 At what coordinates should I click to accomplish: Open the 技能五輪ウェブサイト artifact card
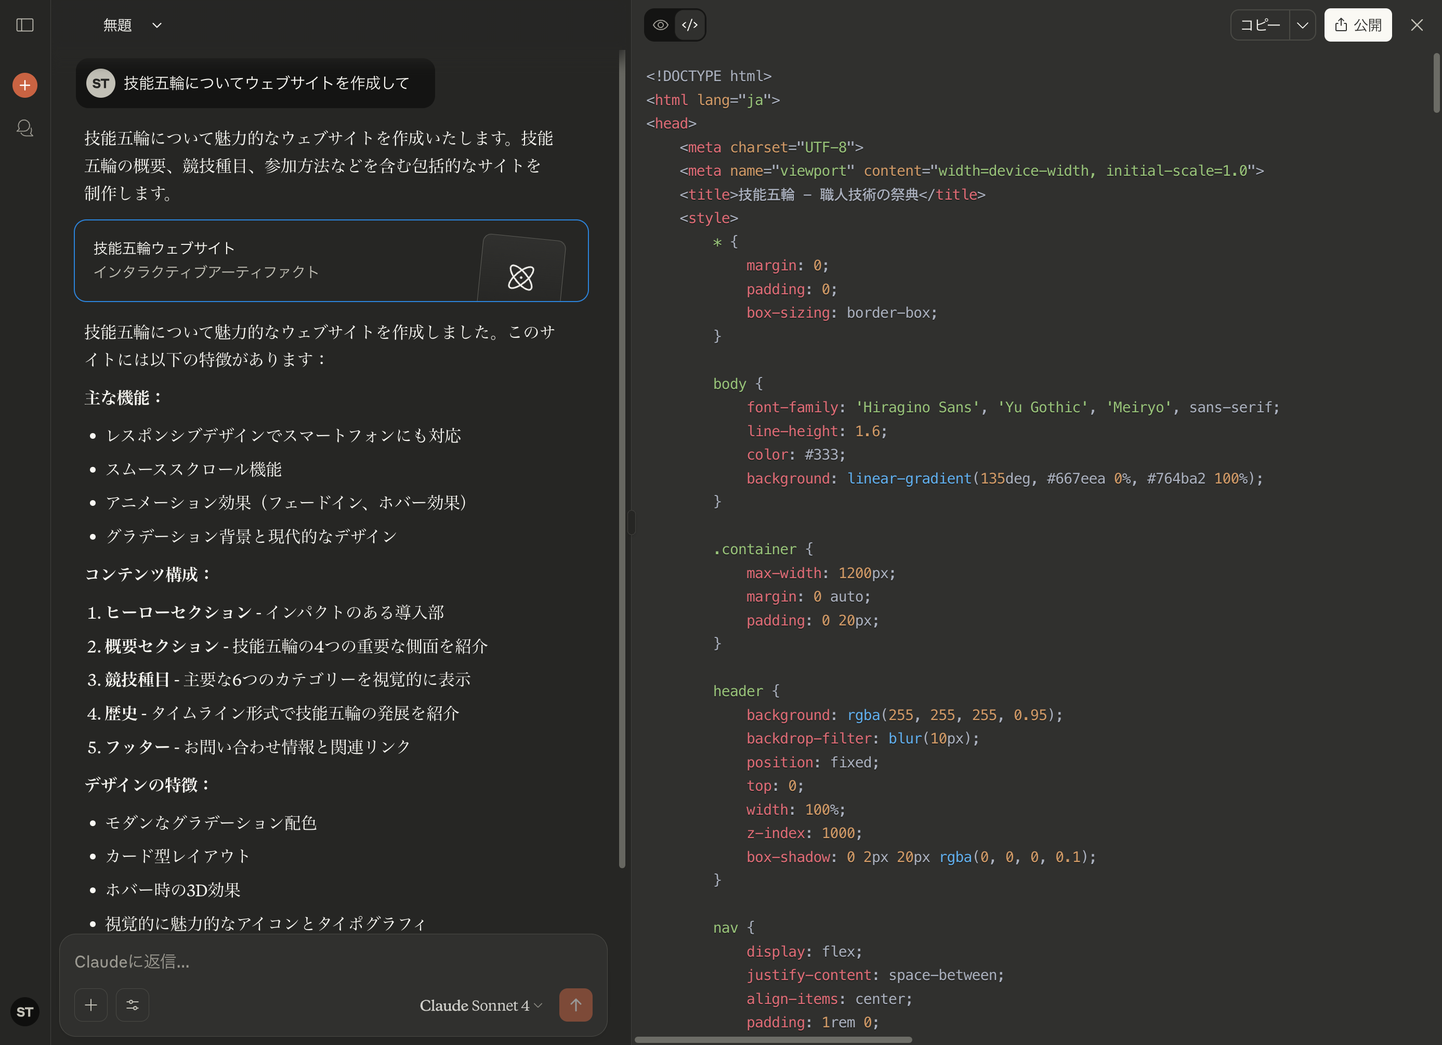point(331,261)
